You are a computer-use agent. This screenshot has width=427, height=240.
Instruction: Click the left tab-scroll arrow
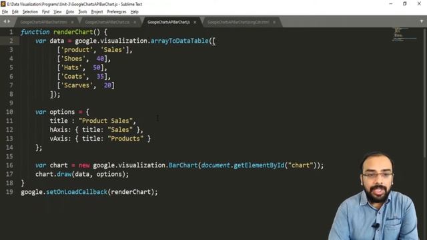pyautogui.click(x=5, y=21)
